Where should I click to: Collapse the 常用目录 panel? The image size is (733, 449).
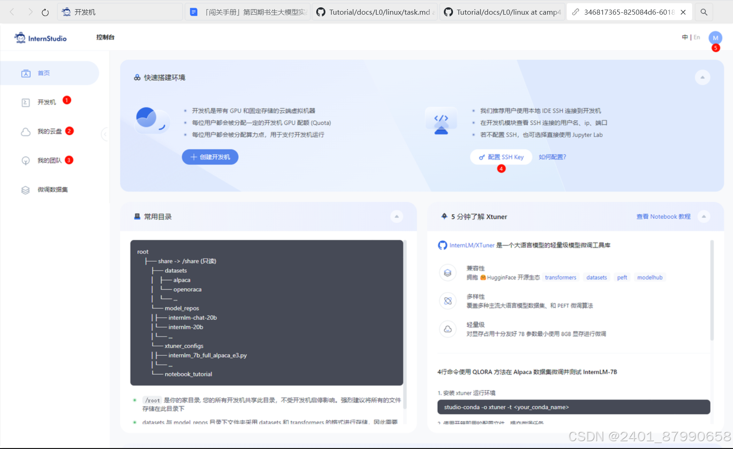tap(397, 216)
